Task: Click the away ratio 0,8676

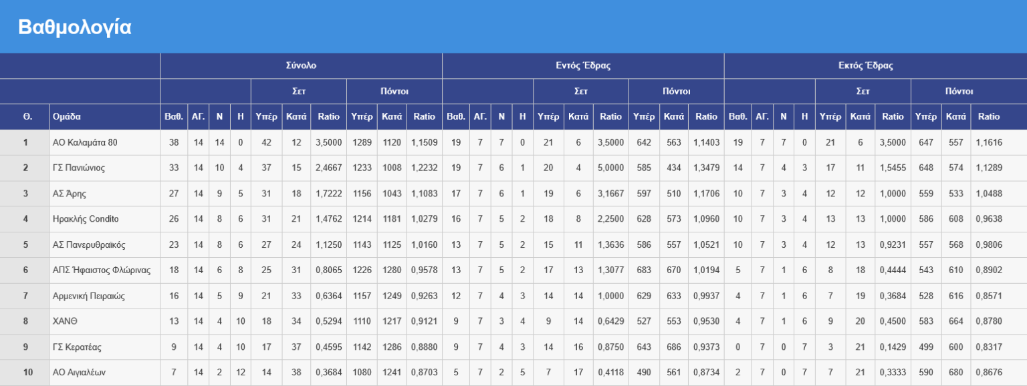Action: tap(989, 373)
